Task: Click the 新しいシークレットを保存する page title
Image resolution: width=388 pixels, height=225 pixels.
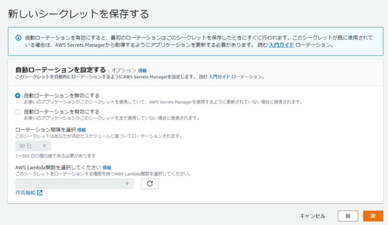Action: click(78, 14)
